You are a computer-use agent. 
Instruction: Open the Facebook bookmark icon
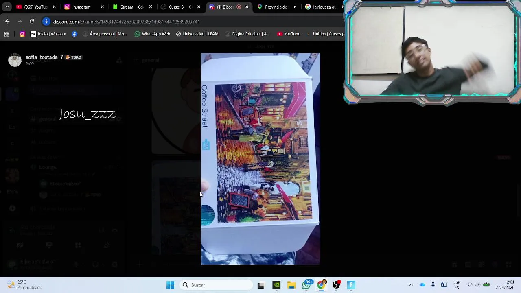click(x=74, y=34)
